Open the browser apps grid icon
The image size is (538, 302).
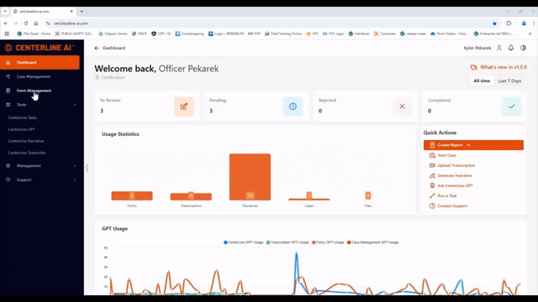(7, 34)
